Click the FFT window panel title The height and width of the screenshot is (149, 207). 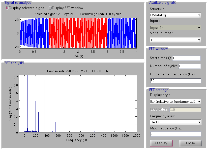click(158, 49)
